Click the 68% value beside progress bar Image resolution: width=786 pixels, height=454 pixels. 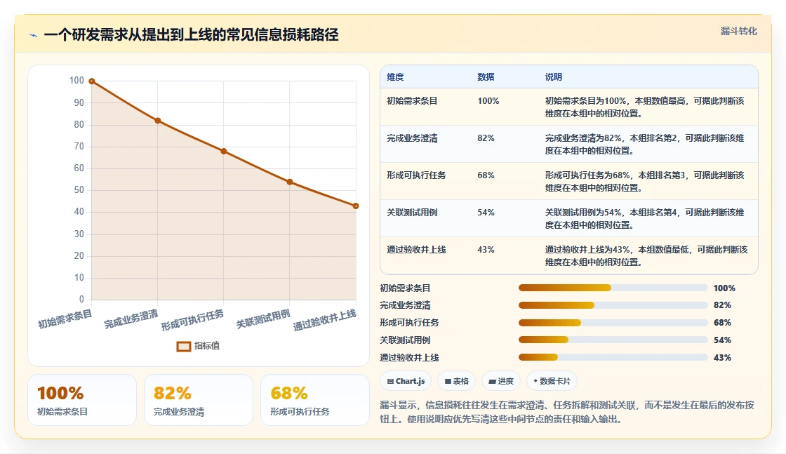[x=722, y=323]
